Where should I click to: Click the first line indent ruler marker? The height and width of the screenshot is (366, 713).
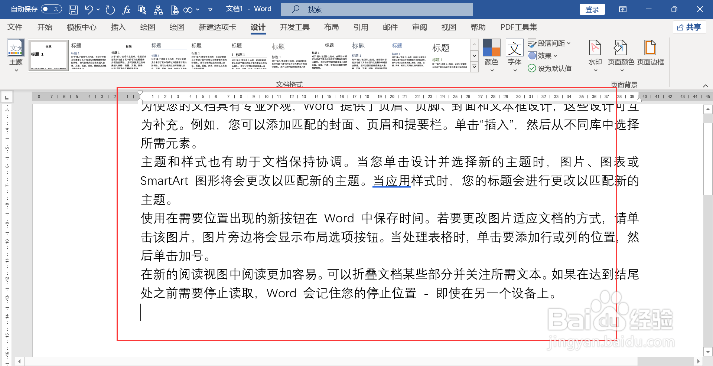(140, 93)
